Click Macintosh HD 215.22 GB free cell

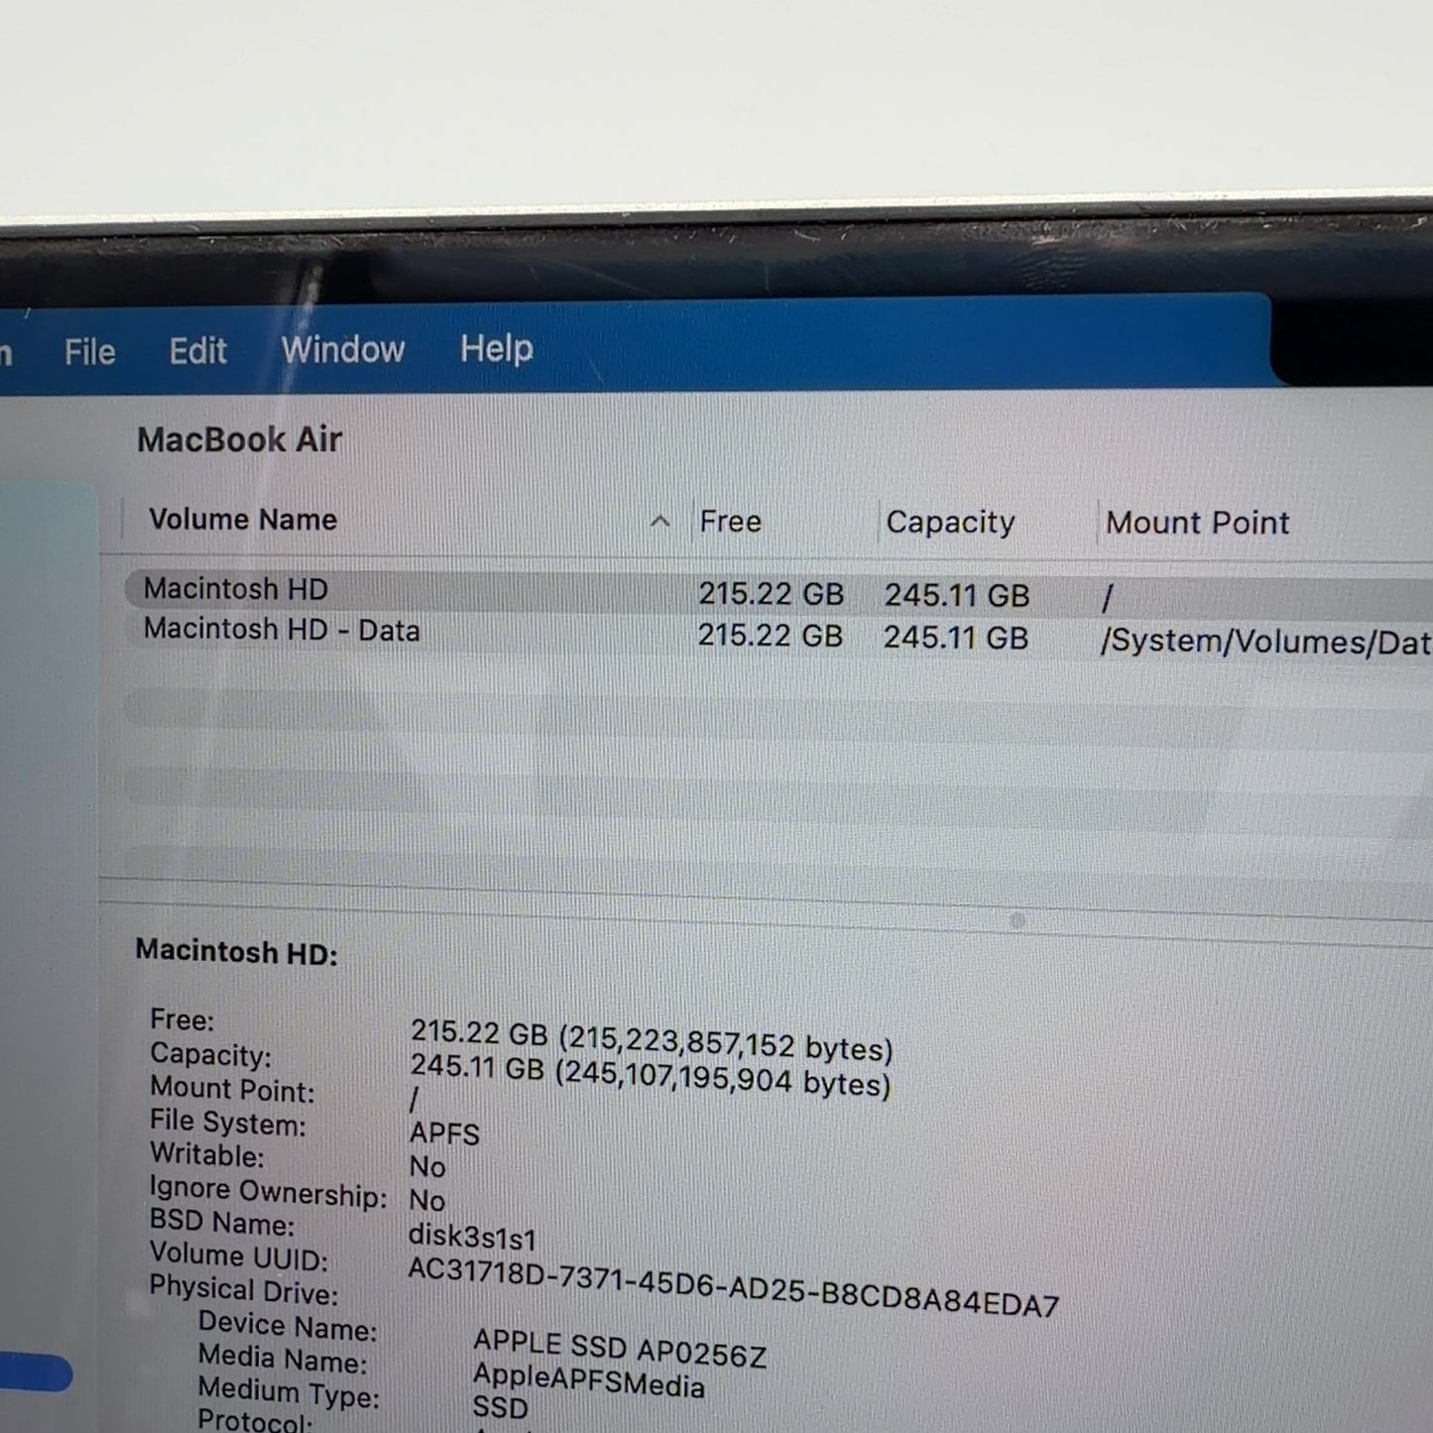click(x=771, y=593)
